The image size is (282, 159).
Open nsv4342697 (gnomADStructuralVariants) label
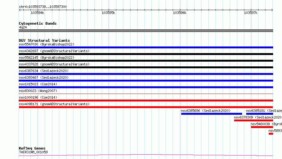[54, 51]
